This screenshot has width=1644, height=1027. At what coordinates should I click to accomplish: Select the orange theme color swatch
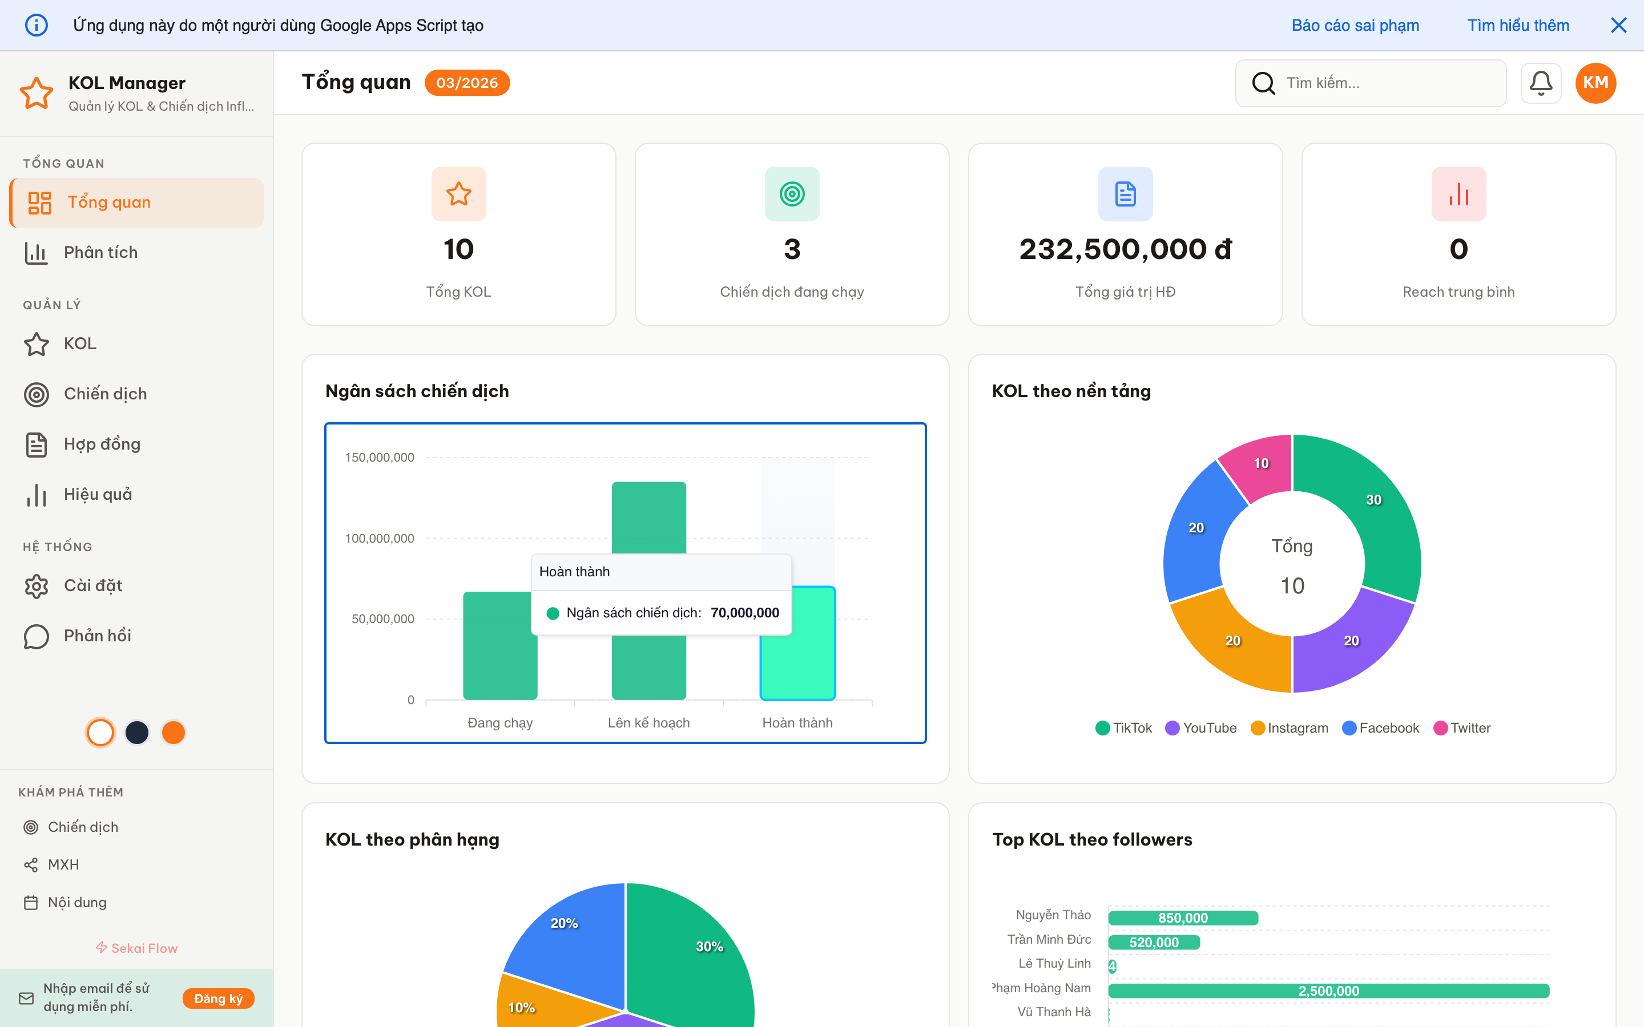173,732
